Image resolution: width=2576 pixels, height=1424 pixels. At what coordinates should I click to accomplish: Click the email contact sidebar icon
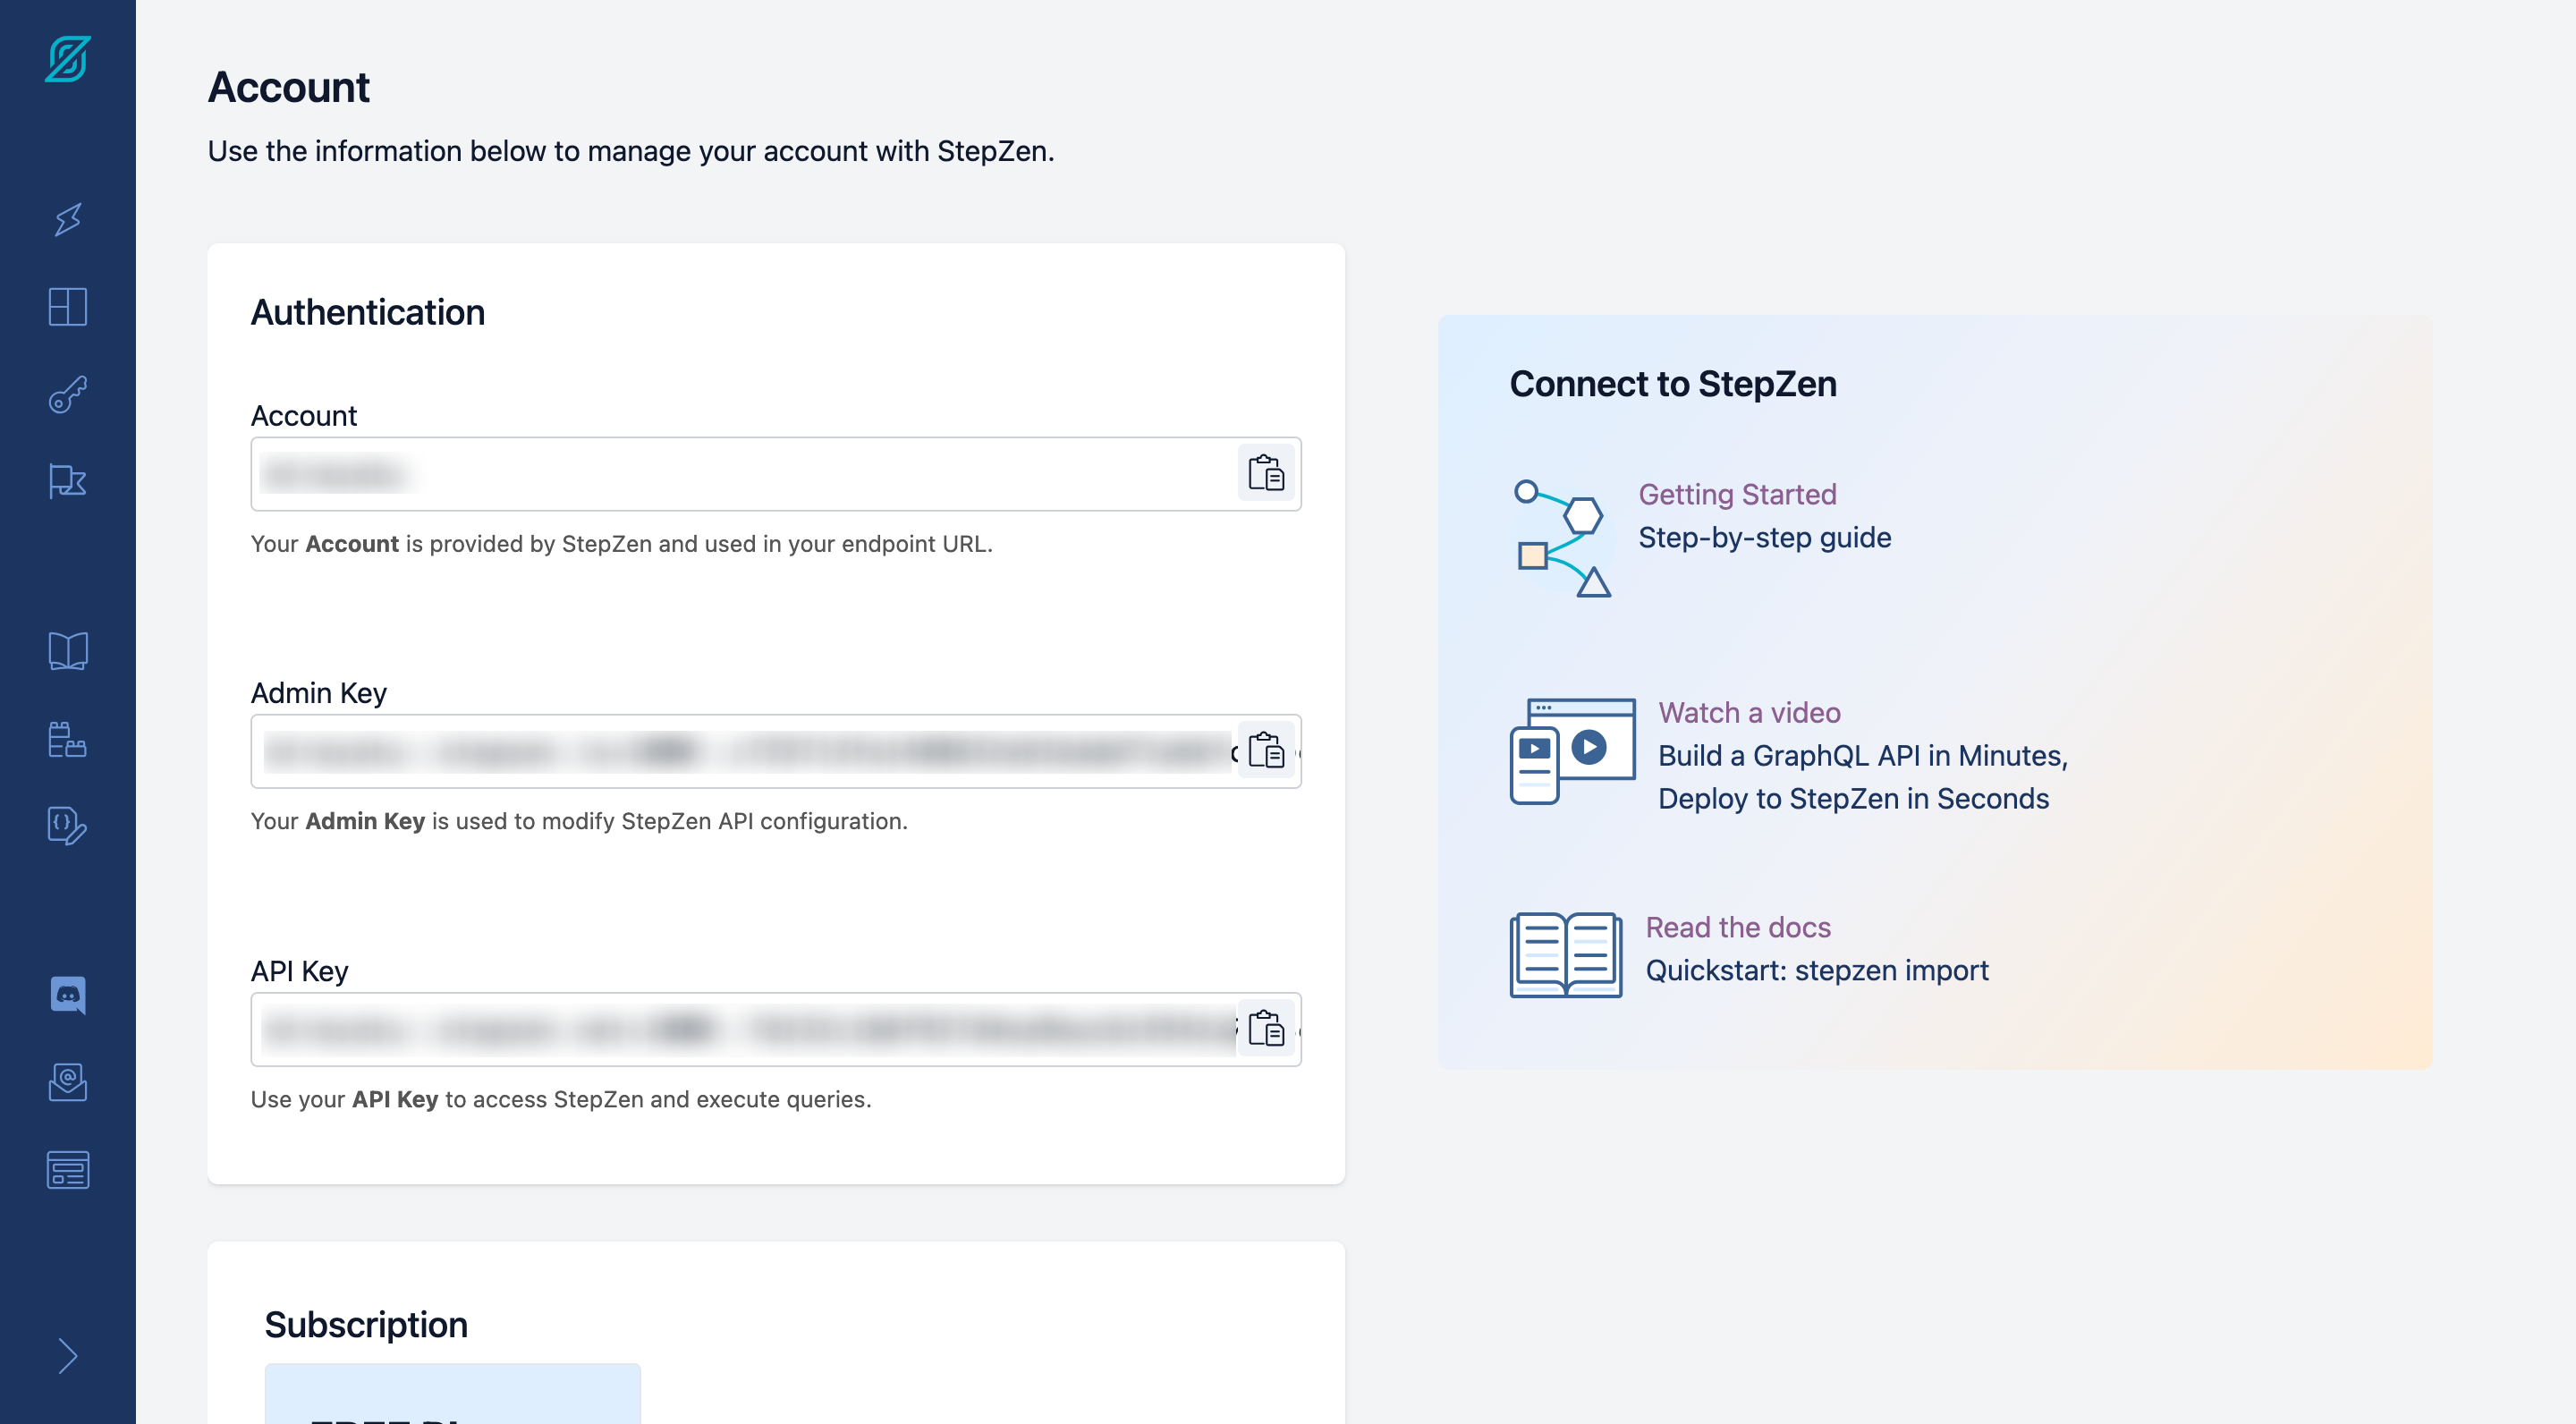68,1081
